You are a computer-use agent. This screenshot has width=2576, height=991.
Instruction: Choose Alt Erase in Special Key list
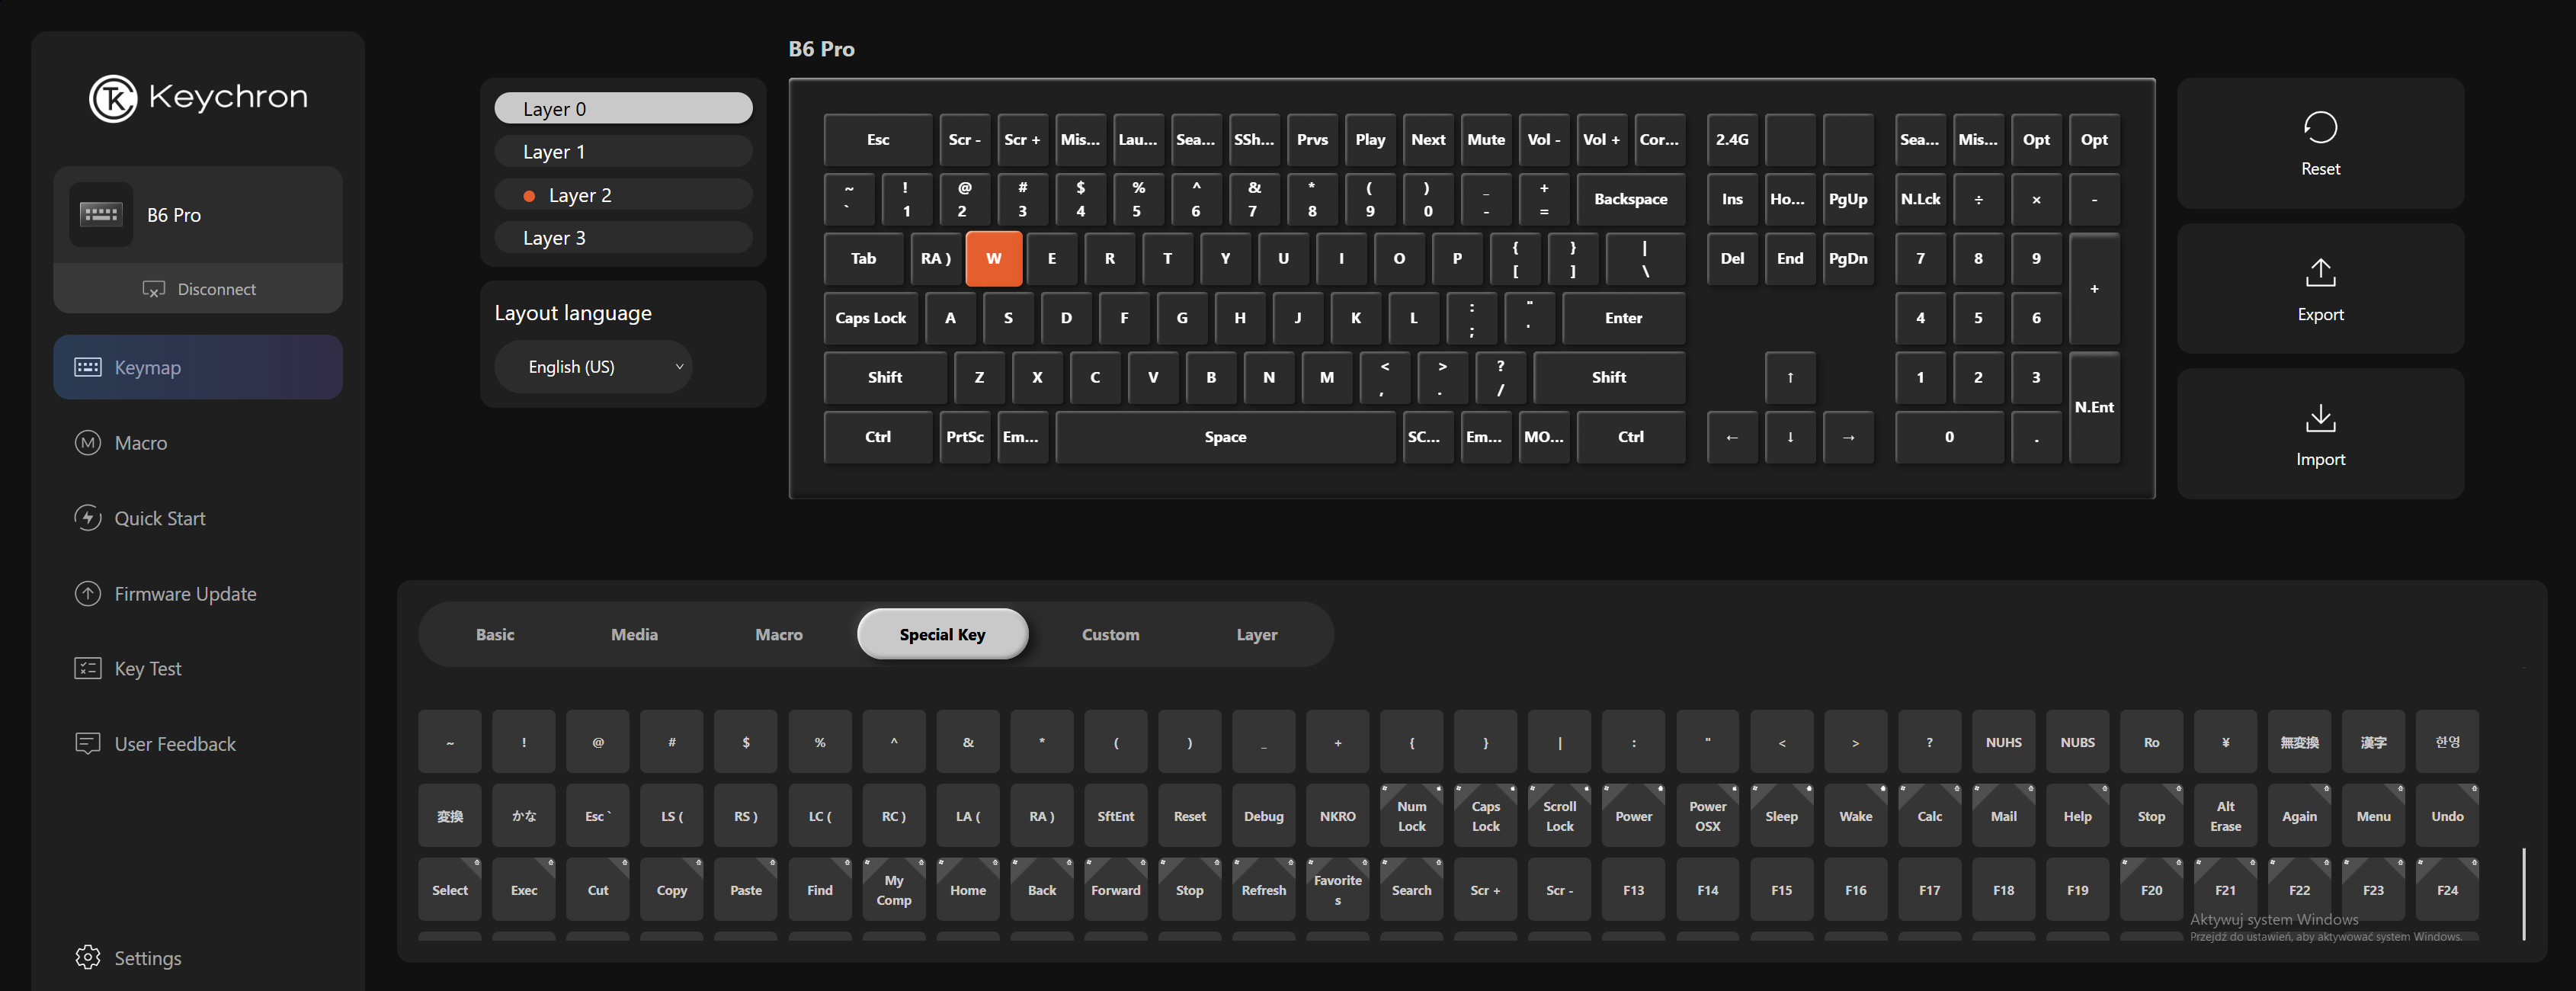click(2225, 816)
